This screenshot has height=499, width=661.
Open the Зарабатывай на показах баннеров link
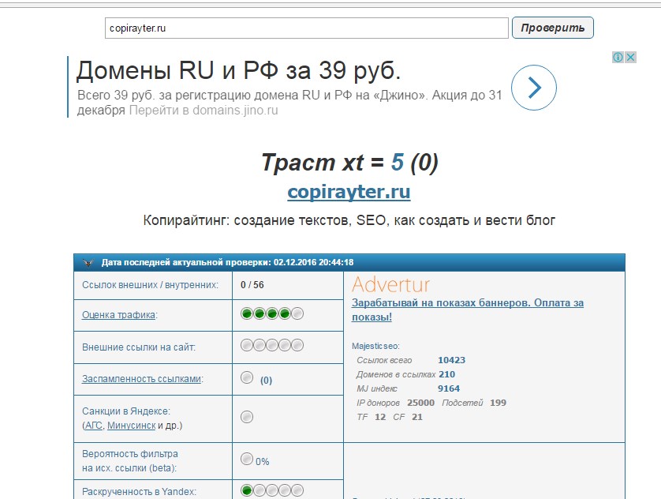(x=467, y=310)
